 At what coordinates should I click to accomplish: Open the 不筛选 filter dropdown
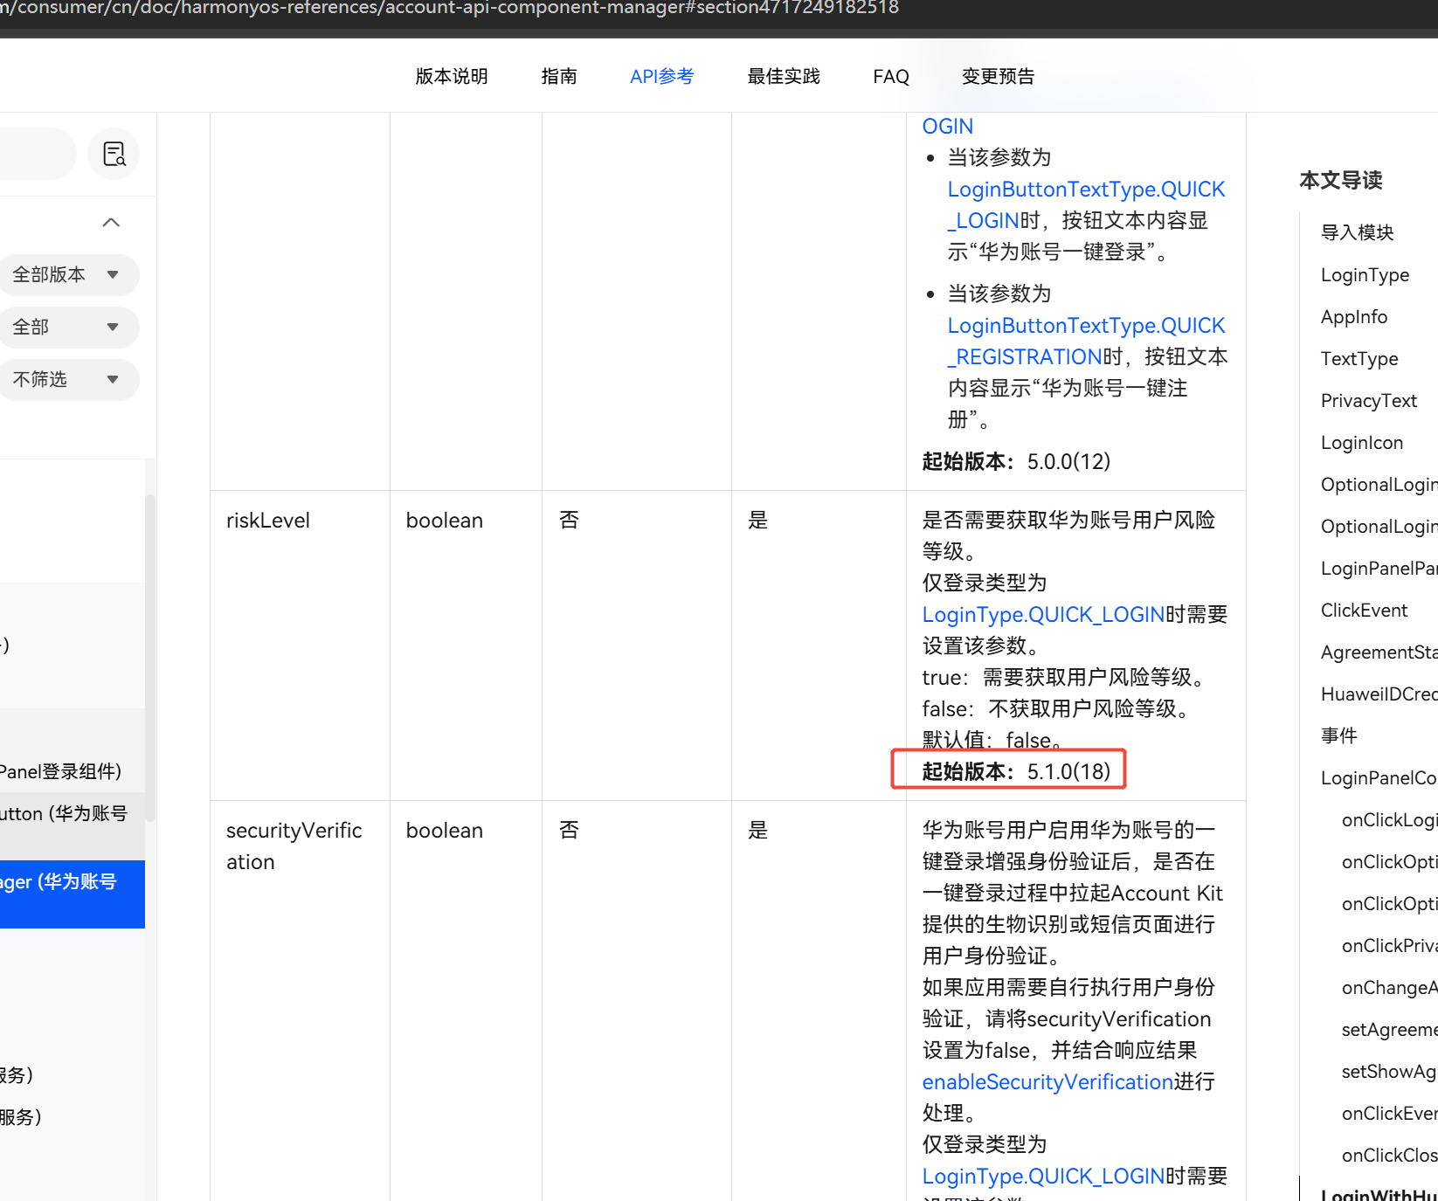68,380
